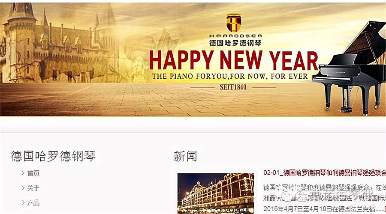Click the SEIT1840 text in banner
This screenshot has width=386, height=214.
pyautogui.click(x=233, y=87)
